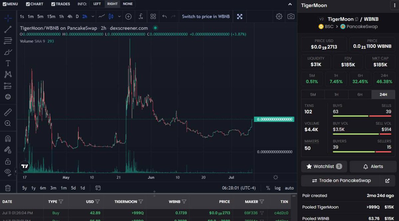
Task: Open the date range calendar picker
Action: click(x=98, y=188)
